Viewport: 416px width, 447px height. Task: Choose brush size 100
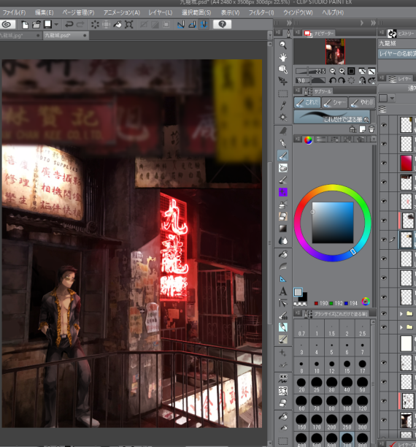tap(347, 403)
